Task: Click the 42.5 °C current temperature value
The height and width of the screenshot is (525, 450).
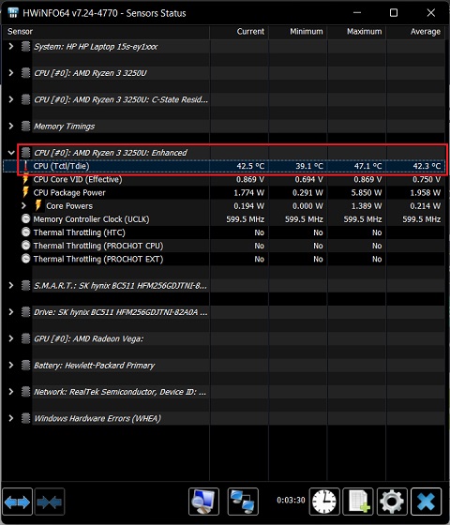Action: [x=250, y=166]
